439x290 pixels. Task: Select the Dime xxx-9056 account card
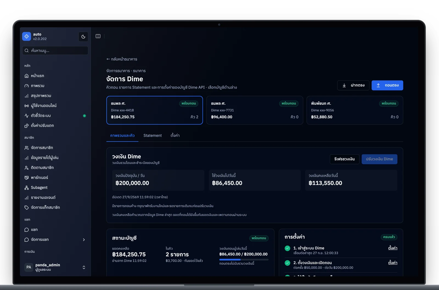tap(355, 110)
